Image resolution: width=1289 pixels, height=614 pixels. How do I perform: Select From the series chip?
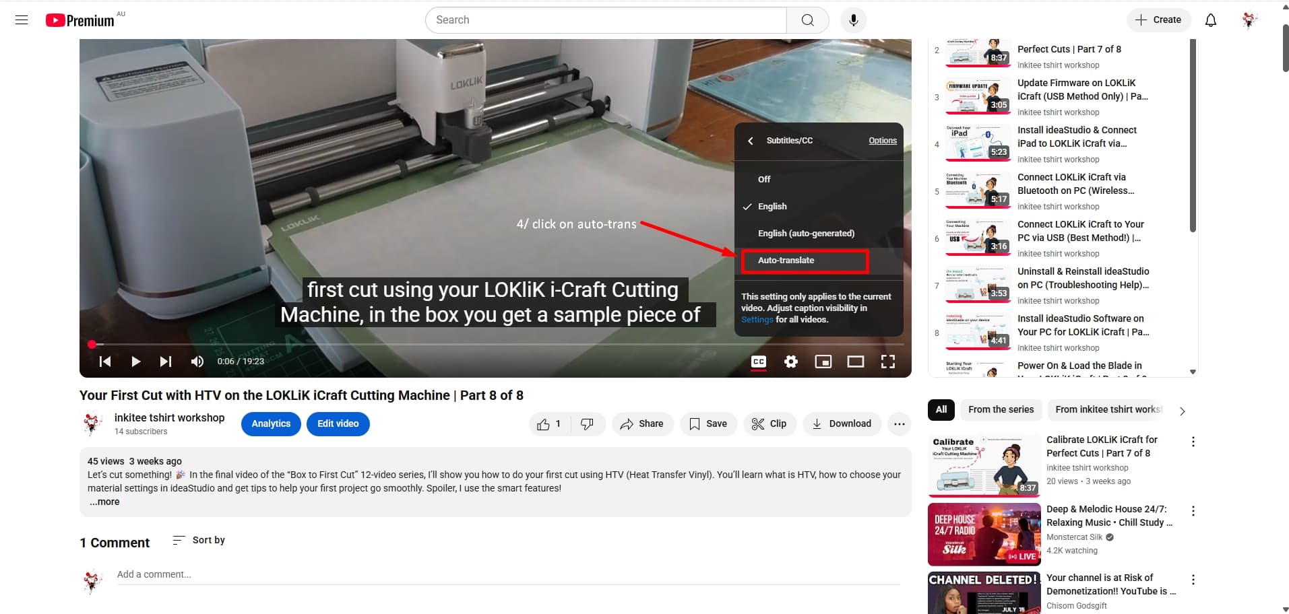click(1001, 409)
